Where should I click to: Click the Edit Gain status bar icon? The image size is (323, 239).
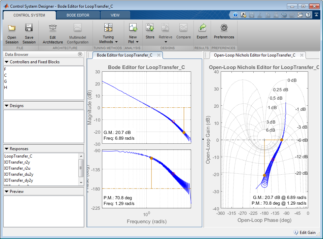pos(296,232)
